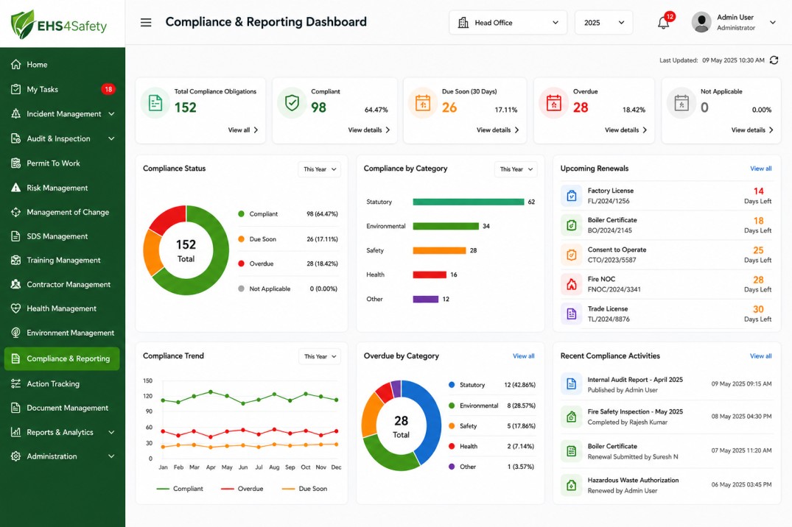The width and height of the screenshot is (792, 527).
Task: Expand the Admin User account chevron
Action: [x=772, y=22]
